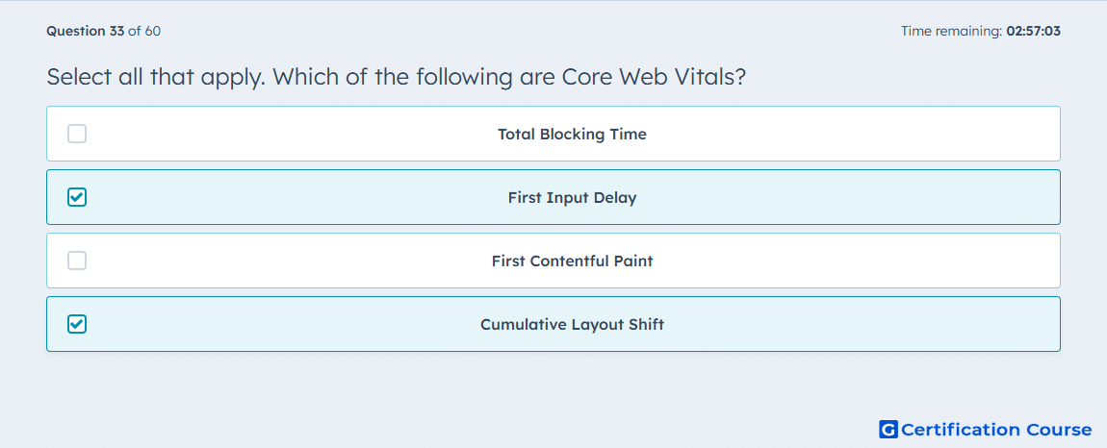The image size is (1107, 448).
Task: Uncheck the Cumulative Layout Shift checkbox
Action: tap(77, 324)
